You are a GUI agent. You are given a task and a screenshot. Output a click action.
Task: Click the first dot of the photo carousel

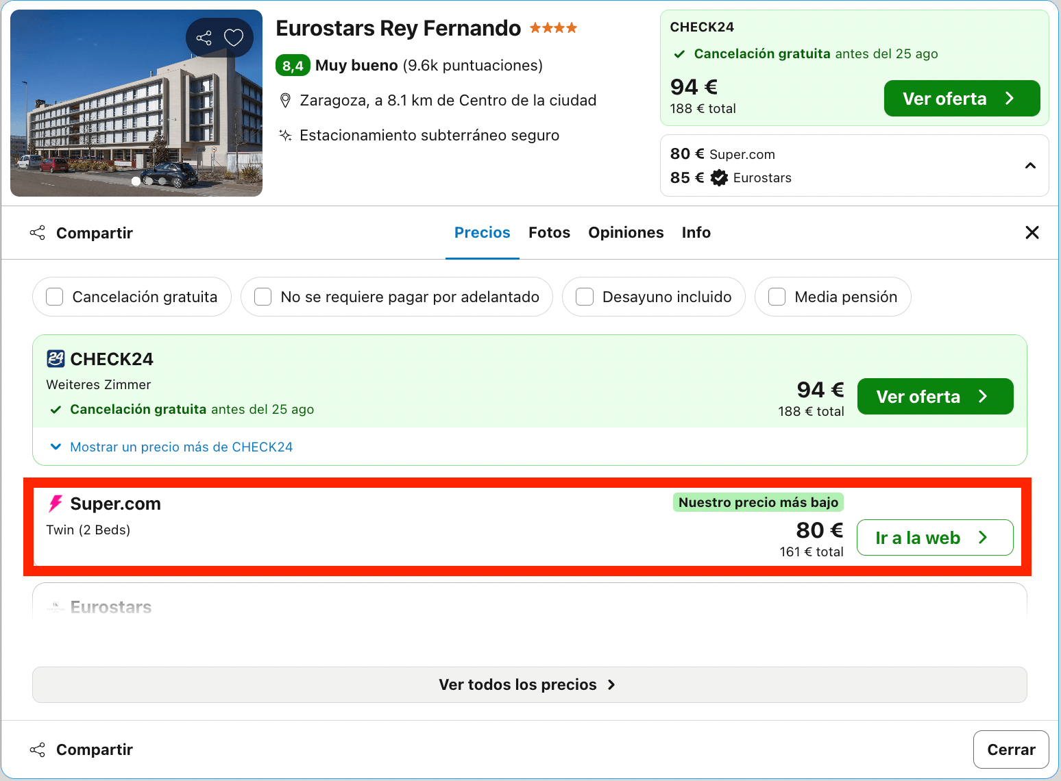pyautogui.click(x=136, y=181)
